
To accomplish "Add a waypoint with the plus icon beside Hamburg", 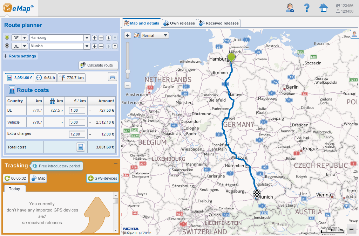I will click(x=96, y=37).
